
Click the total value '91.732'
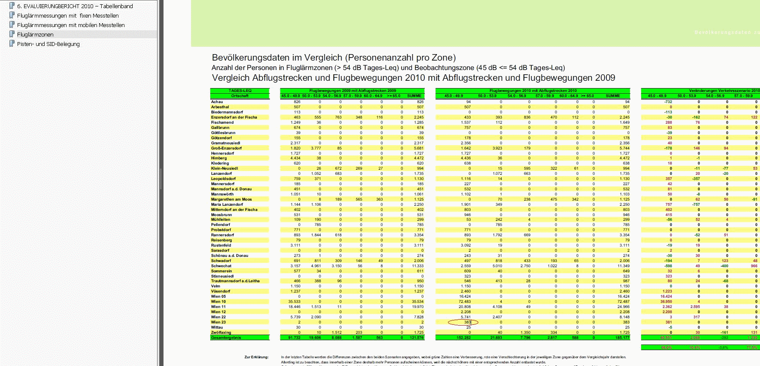pos(294,338)
